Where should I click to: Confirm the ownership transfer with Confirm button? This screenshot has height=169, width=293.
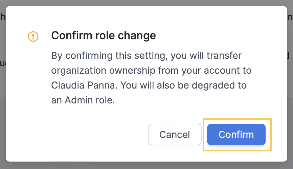tap(236, 135)
